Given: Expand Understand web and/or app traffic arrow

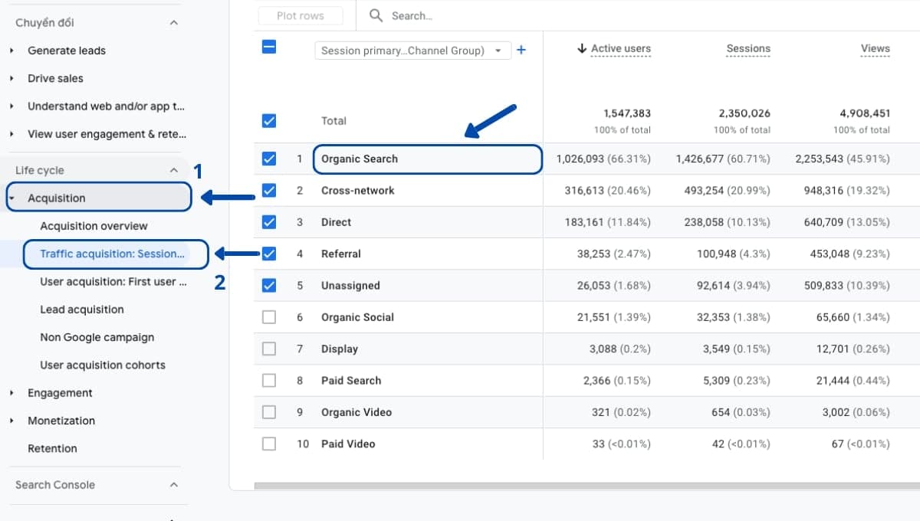Looking at the screenshot, I should tap(11, 106).
